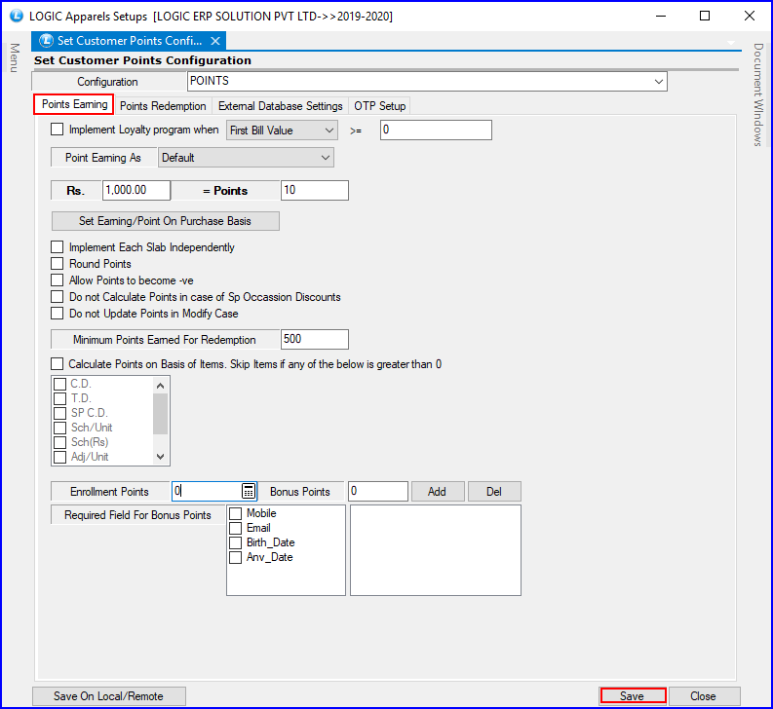The height and width of the screenshot is (709, 773).
Task: Click the logo icon on the Set Customer Points tab
Action: 46,40
